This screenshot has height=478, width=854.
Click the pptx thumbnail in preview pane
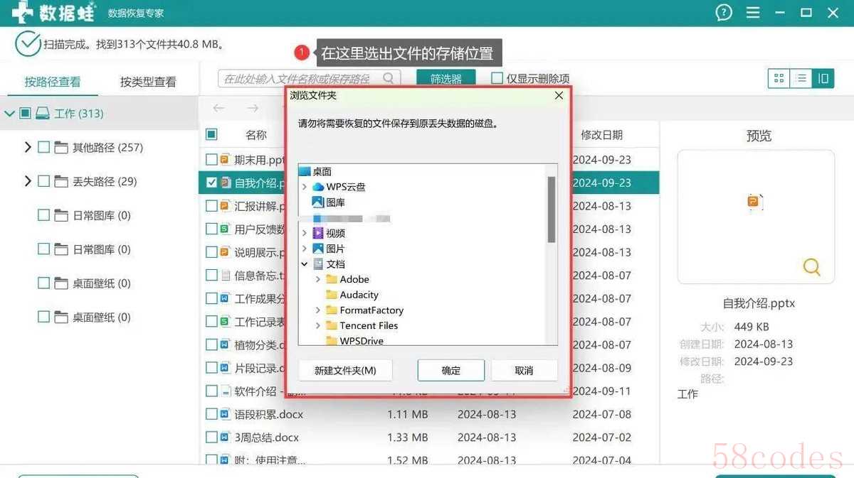(755, 202)
